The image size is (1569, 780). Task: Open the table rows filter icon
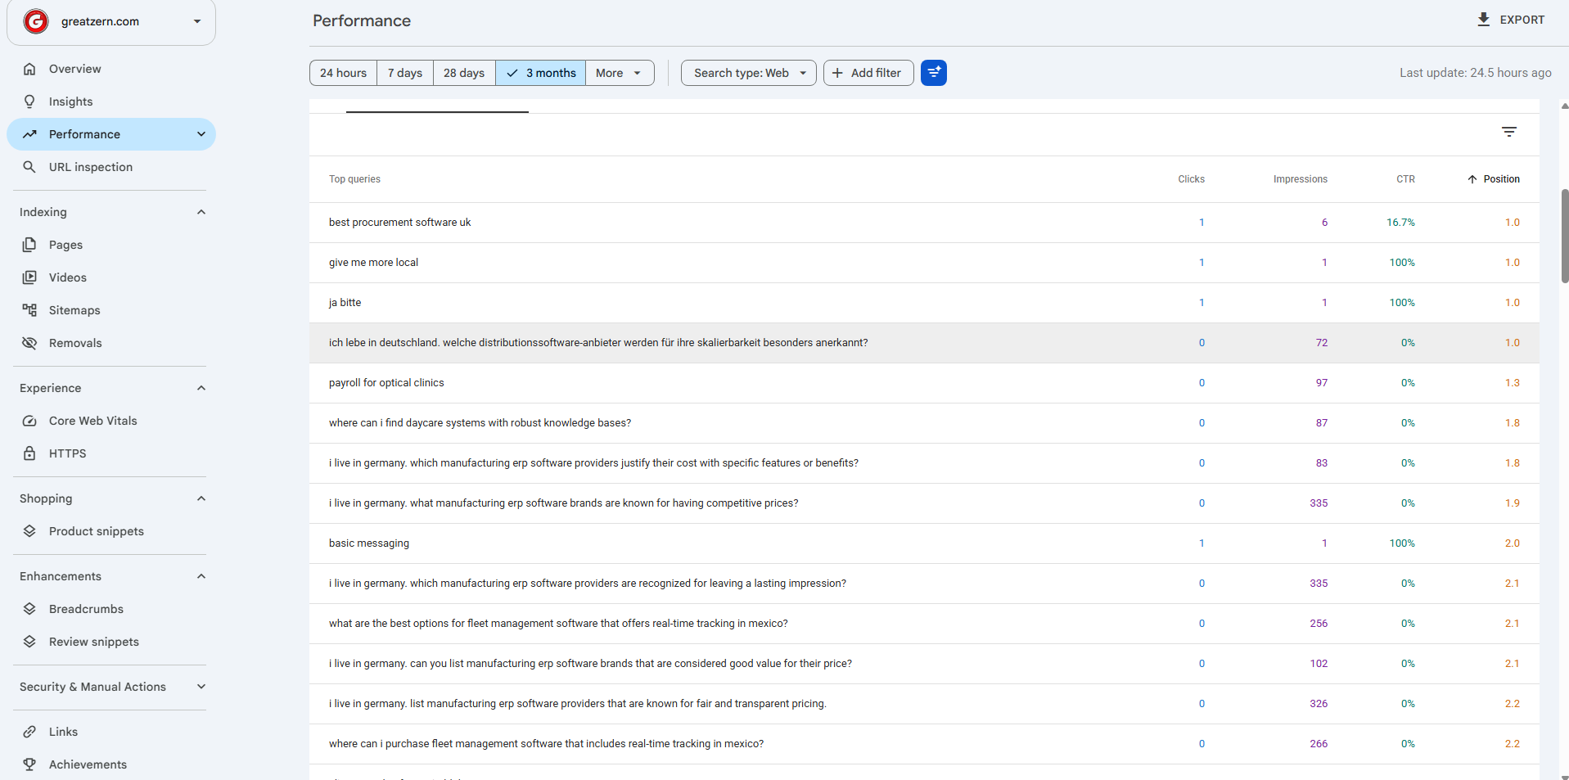coord(1509,132)
